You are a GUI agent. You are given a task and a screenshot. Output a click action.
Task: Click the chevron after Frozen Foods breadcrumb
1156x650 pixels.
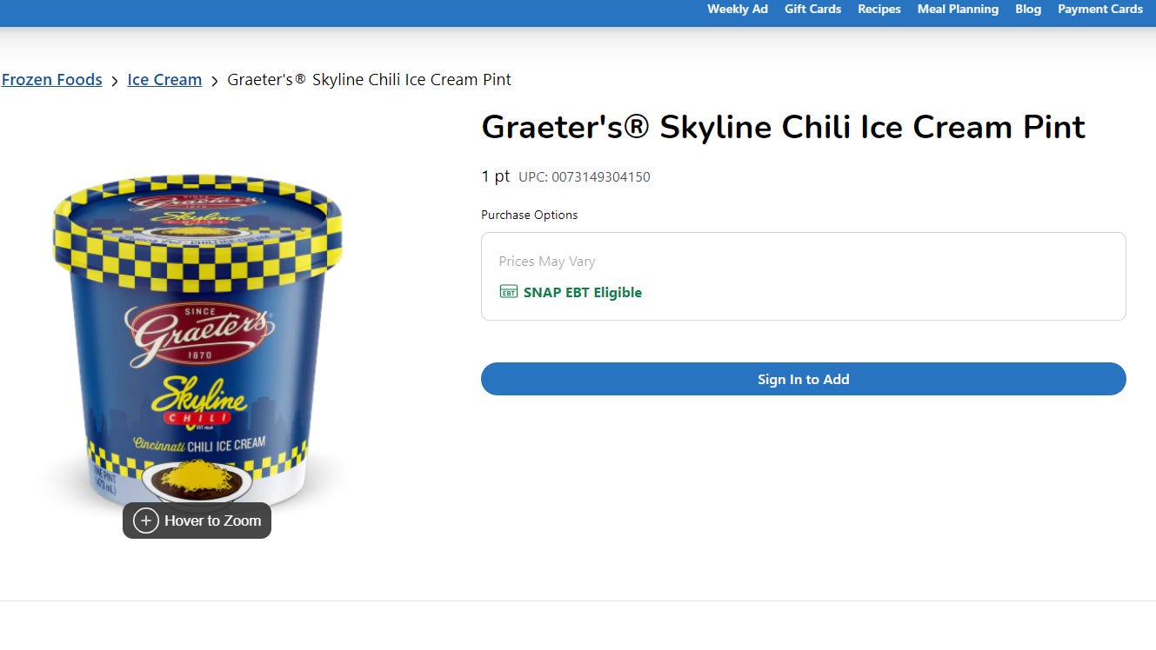point(115,82)
